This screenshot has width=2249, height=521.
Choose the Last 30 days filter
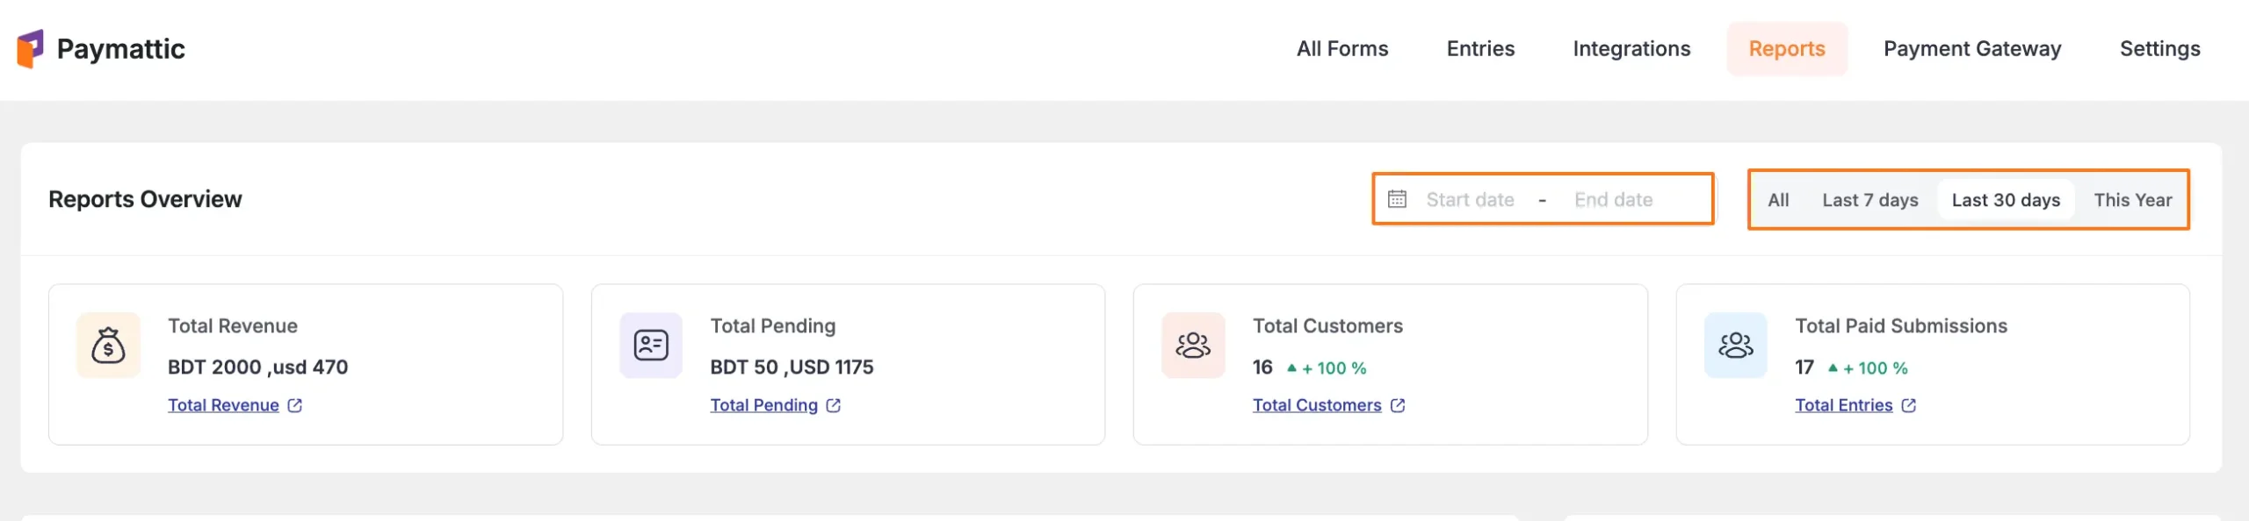click(x=2006, y=200)
